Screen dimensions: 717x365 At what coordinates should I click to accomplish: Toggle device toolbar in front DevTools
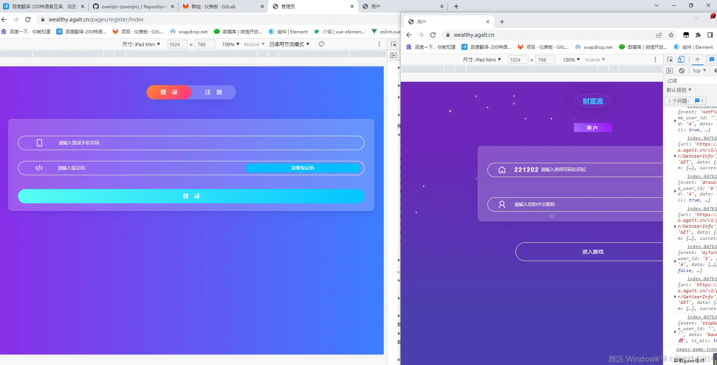681,59
